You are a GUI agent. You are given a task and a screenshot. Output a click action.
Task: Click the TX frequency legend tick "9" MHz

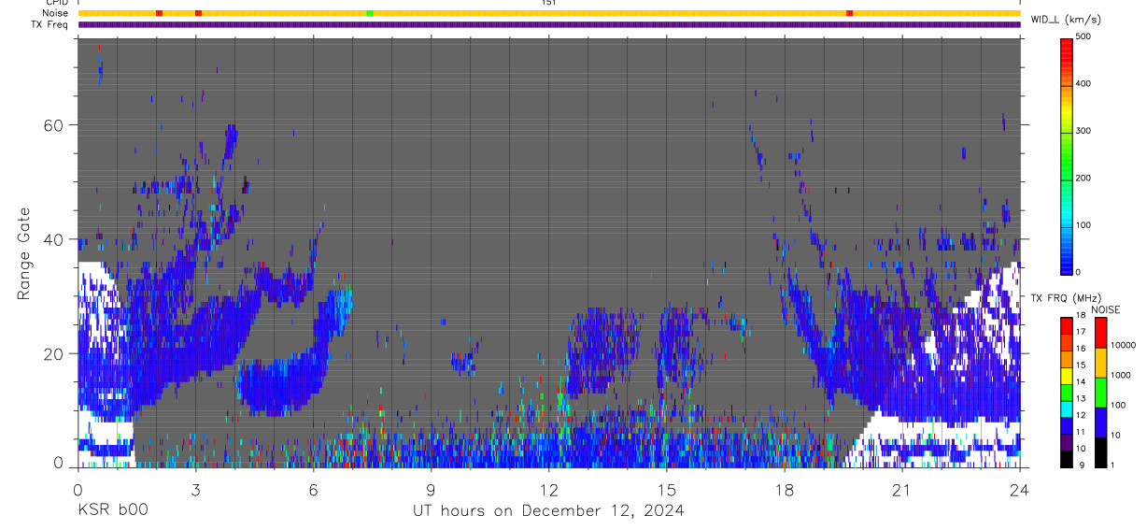[1080, 465]
